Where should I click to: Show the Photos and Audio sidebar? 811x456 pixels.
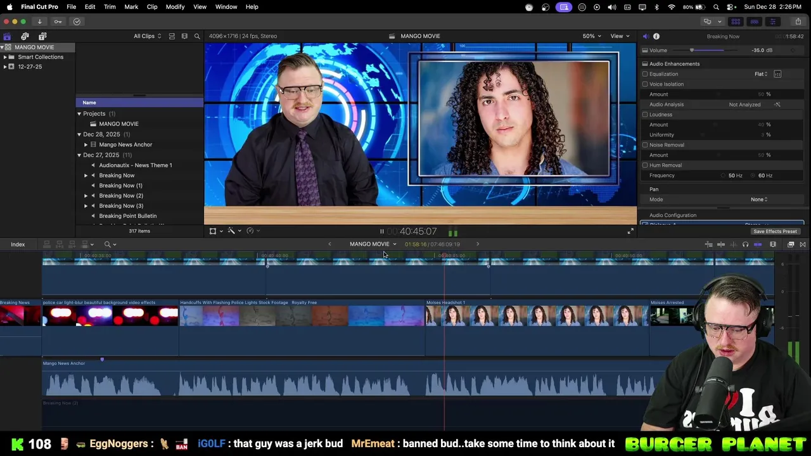(25, 36)
